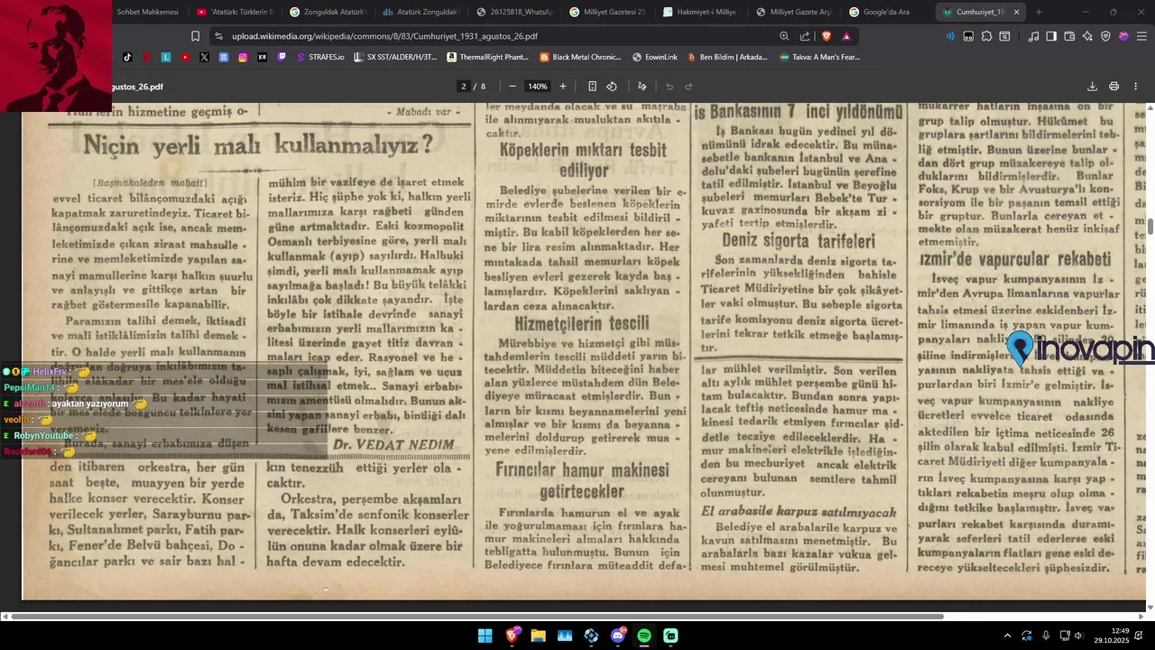Viewport: 1155px width, 650px height.
Task: Click the headline 'El arabasile karpuz satılmıyacak'
Action: tap(798, 512)
